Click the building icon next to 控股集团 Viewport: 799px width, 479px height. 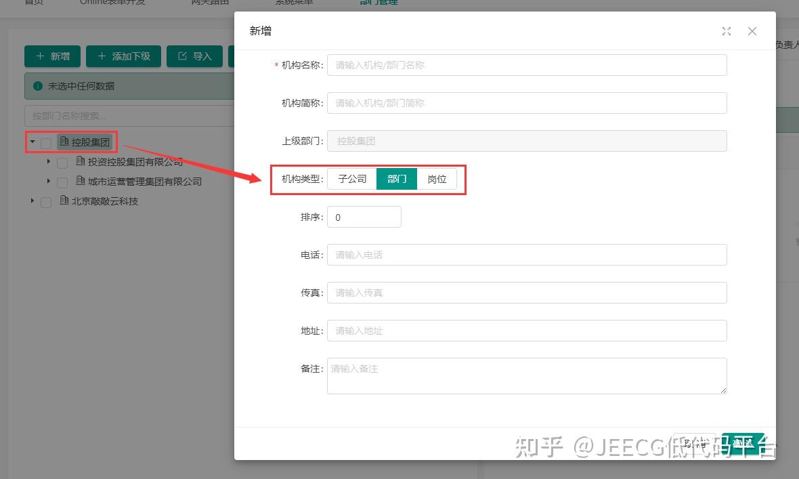64,142
